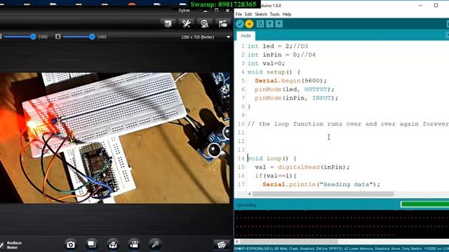Click the microphone icon in webcam app
This screenshot has height=252, width=449.
[x=155, y=244]
